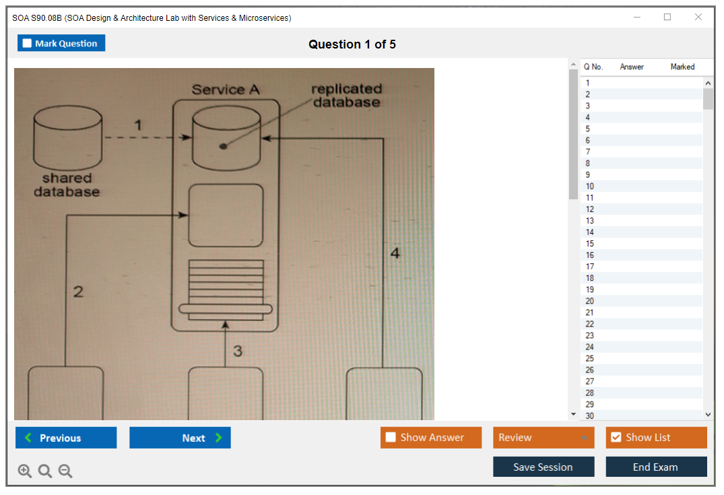
Task: Toggle the Mark Question checkbox
Action: [28, 44]
